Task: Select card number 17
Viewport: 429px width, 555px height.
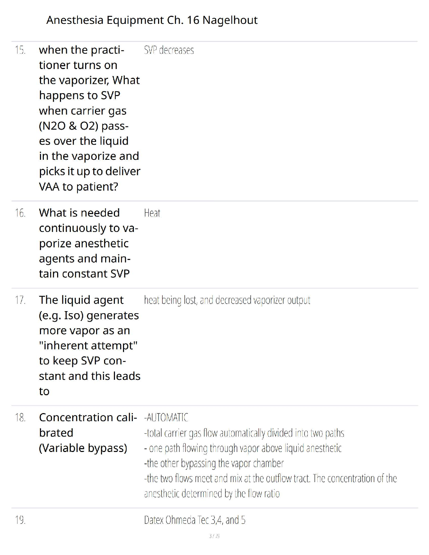Action: pos(20,300)
